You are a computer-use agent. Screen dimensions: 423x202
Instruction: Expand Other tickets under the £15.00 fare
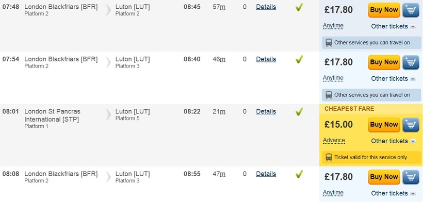(393, 141)
